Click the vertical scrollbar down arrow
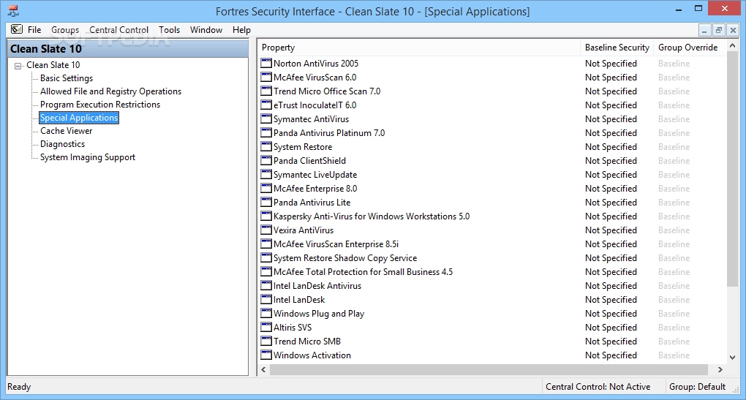 (x=732, y=357)
